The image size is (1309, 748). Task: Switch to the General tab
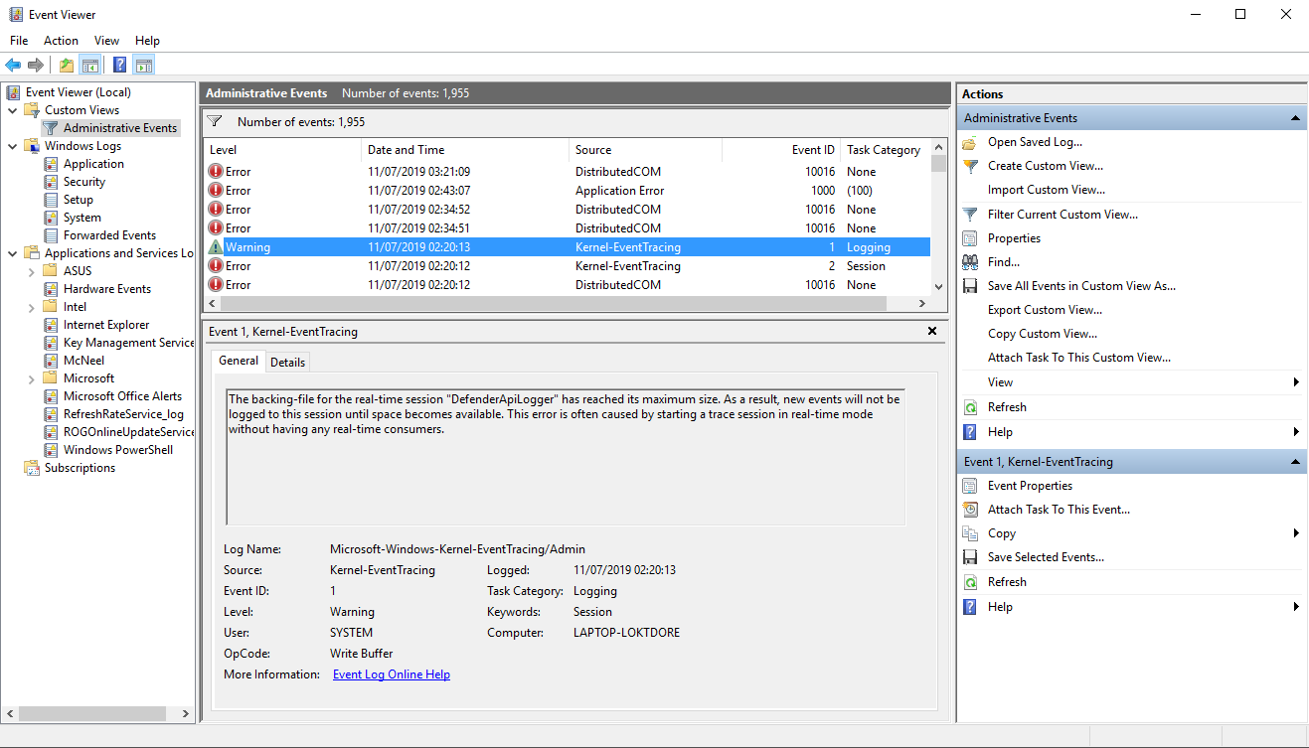coord(239,361)
